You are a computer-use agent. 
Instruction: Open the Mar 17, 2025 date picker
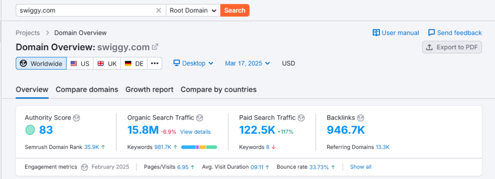click(x=247, y=63)
